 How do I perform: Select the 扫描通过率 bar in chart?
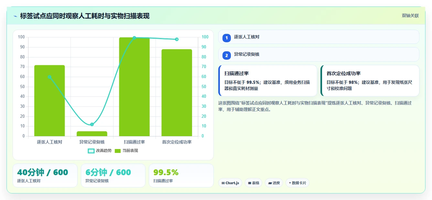pos(134,87)
